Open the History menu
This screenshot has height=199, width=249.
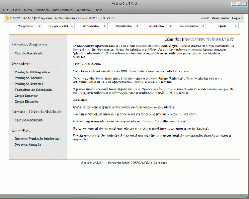(x=42, y=10)
